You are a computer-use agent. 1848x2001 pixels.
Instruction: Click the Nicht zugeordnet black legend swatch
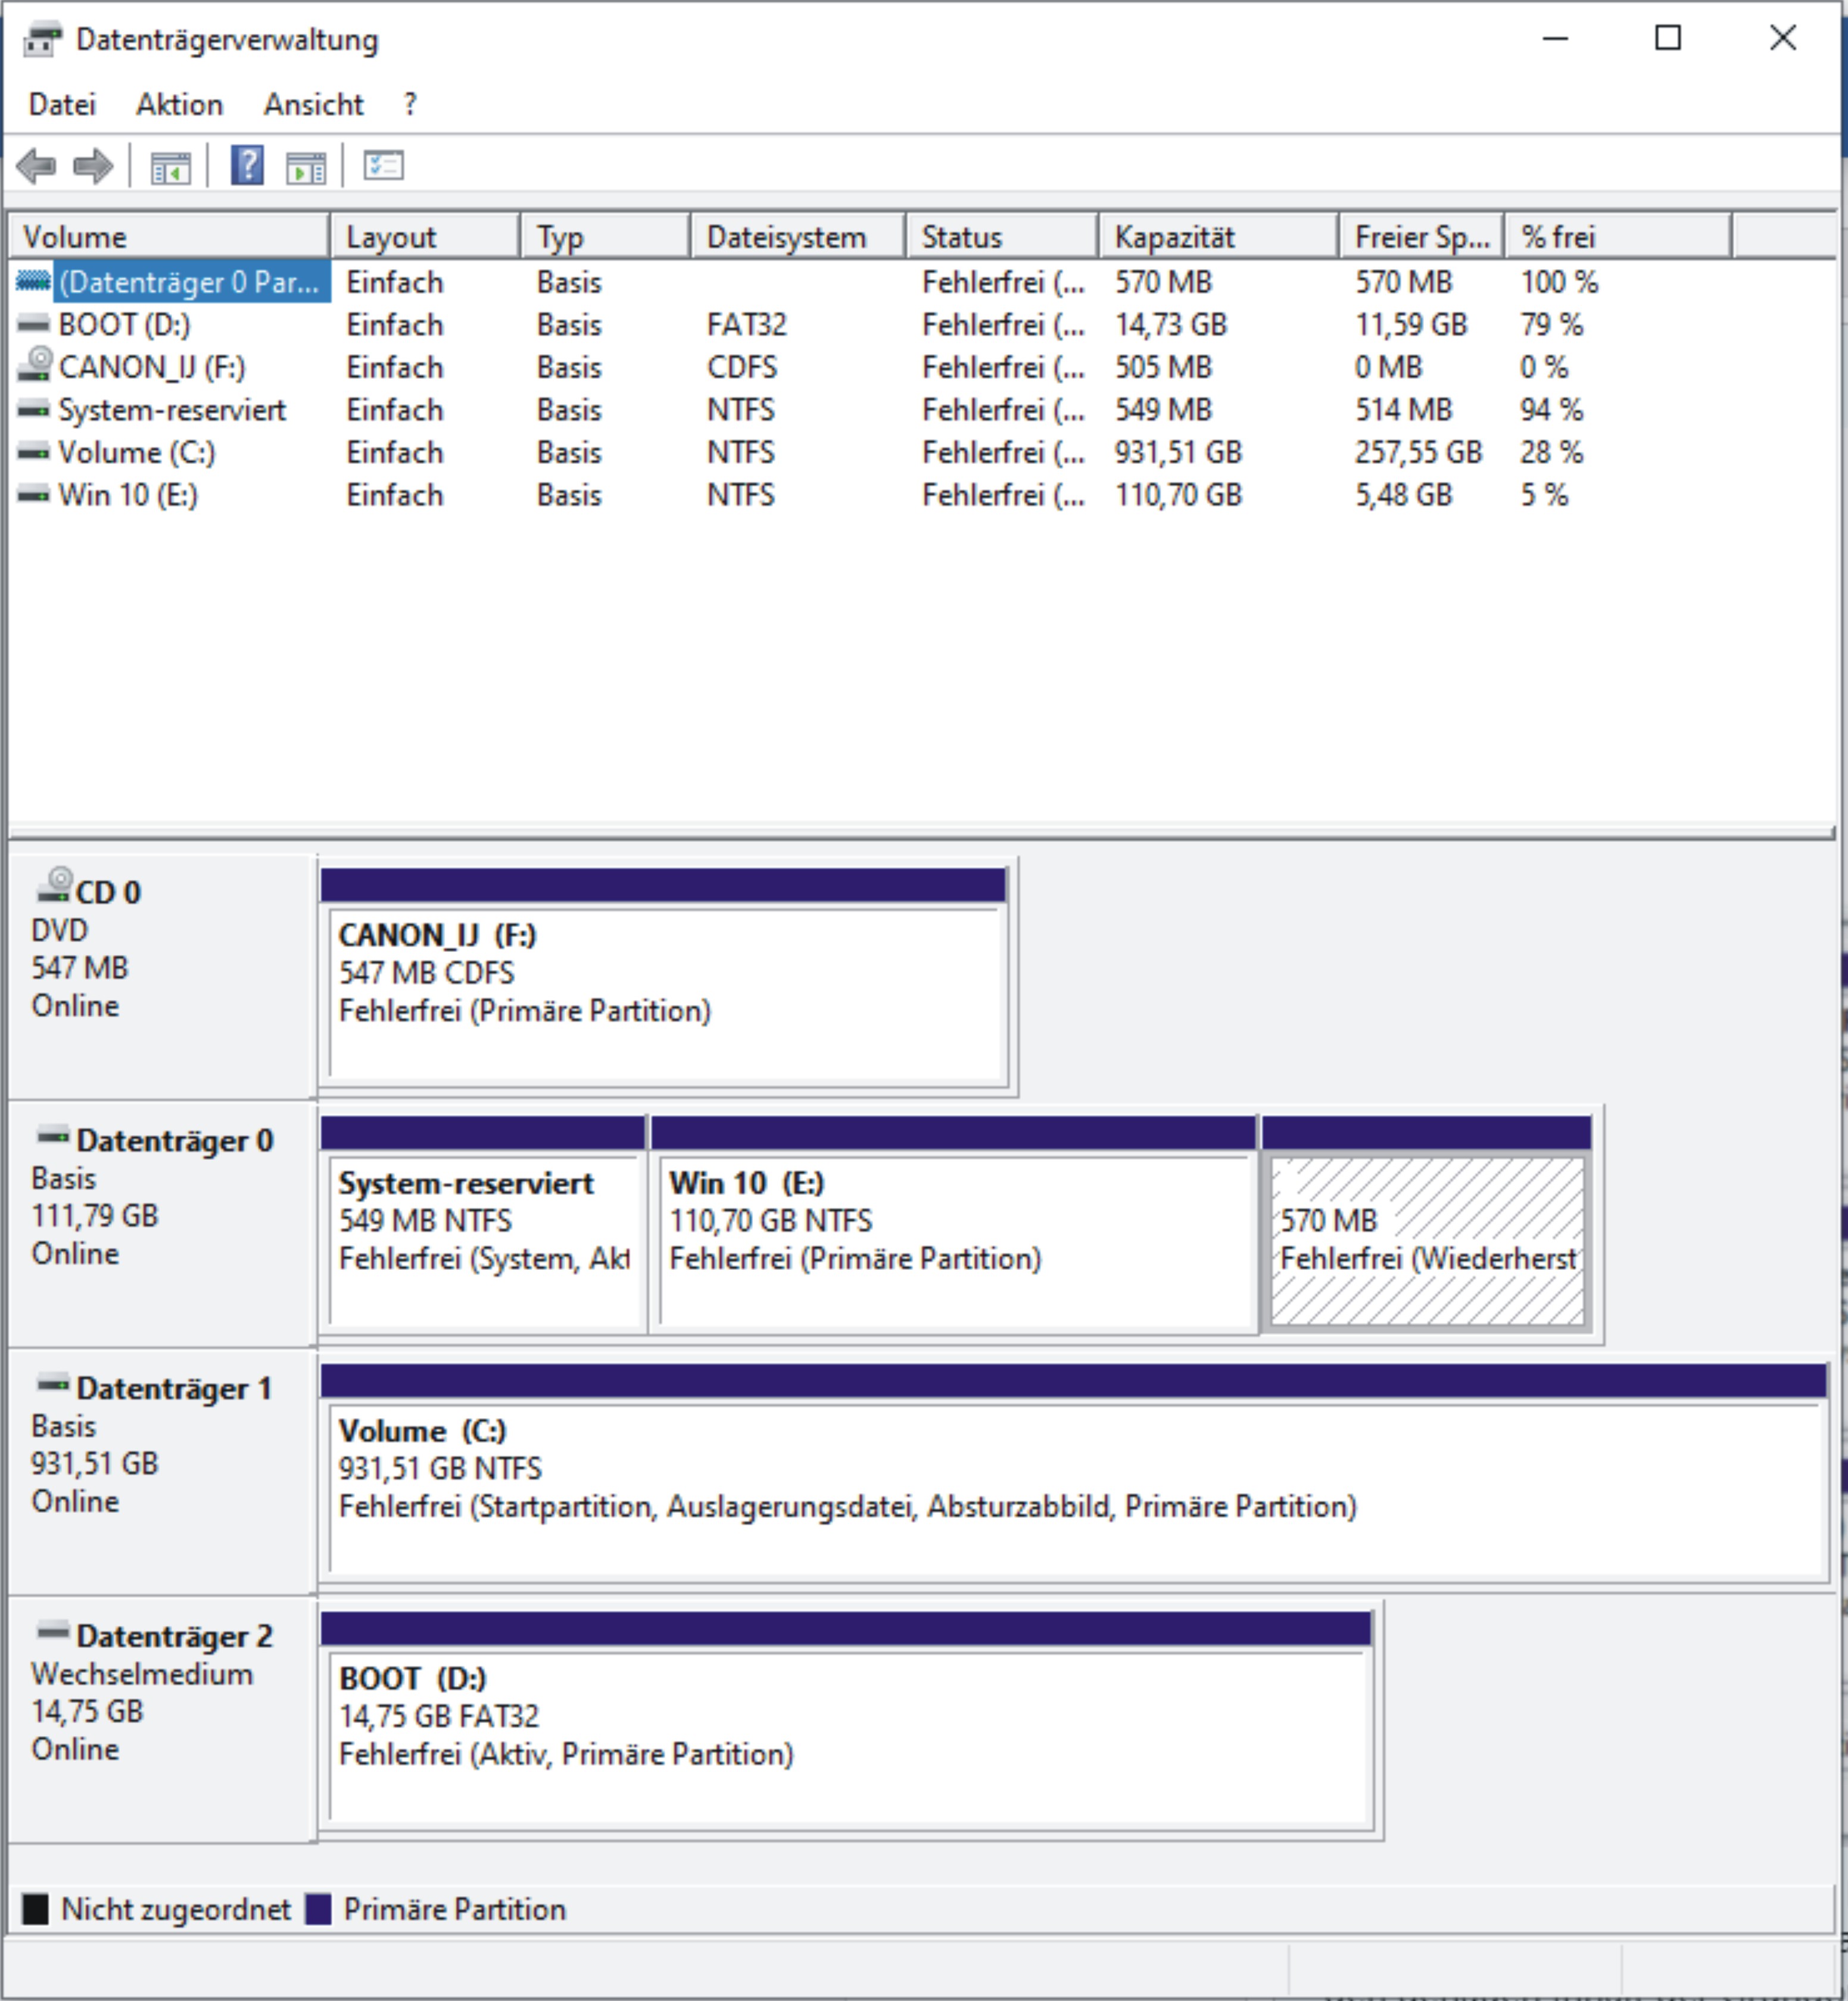[x=35, y=1909]
